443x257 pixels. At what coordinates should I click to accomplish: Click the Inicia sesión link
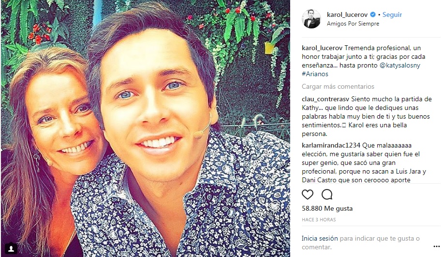(x=320, y=238)
